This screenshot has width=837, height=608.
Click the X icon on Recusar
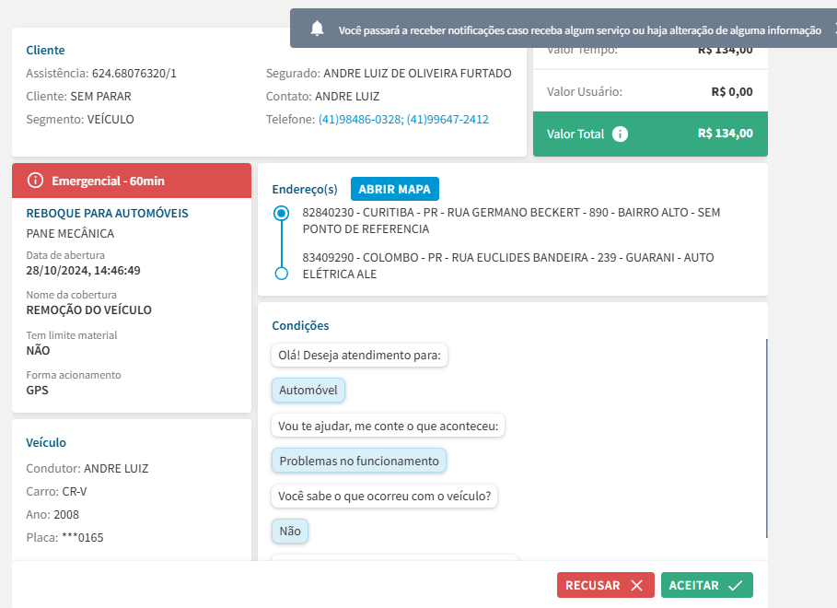[637, 586]
